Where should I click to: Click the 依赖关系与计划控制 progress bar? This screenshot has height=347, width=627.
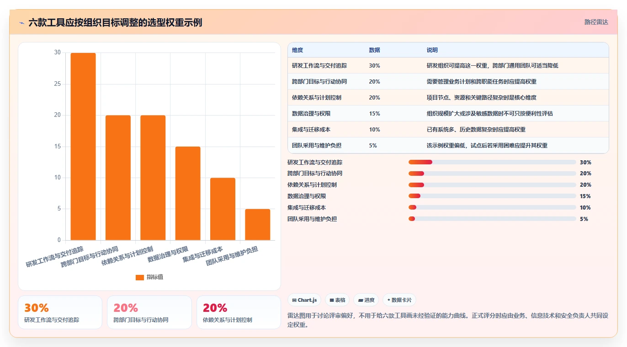pos(492,185)
